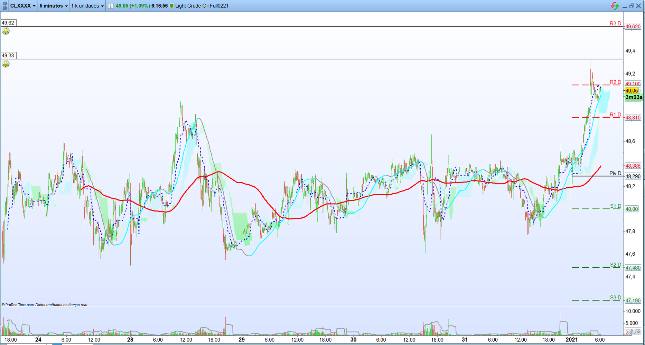Click the 49,620 price axis tag
The image size is (645, 345).
pos(633,27)
